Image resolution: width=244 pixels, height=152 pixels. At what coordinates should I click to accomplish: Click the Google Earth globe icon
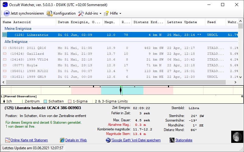pos(108,140)
